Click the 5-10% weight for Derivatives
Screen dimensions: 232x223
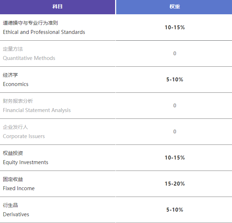174,210
